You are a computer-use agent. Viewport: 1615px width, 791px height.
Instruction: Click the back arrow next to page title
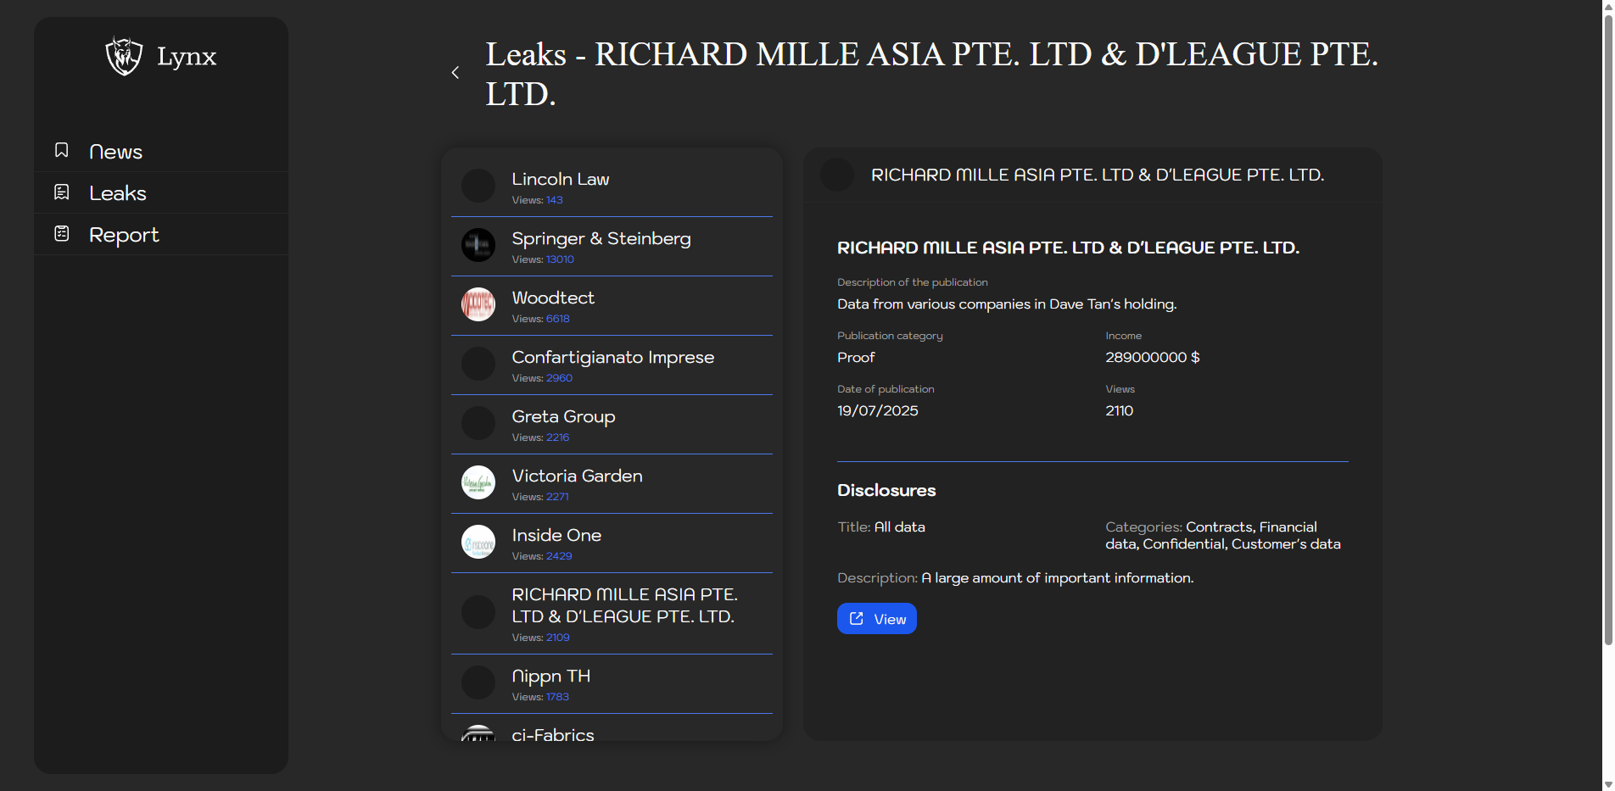(x=455, y=73)
